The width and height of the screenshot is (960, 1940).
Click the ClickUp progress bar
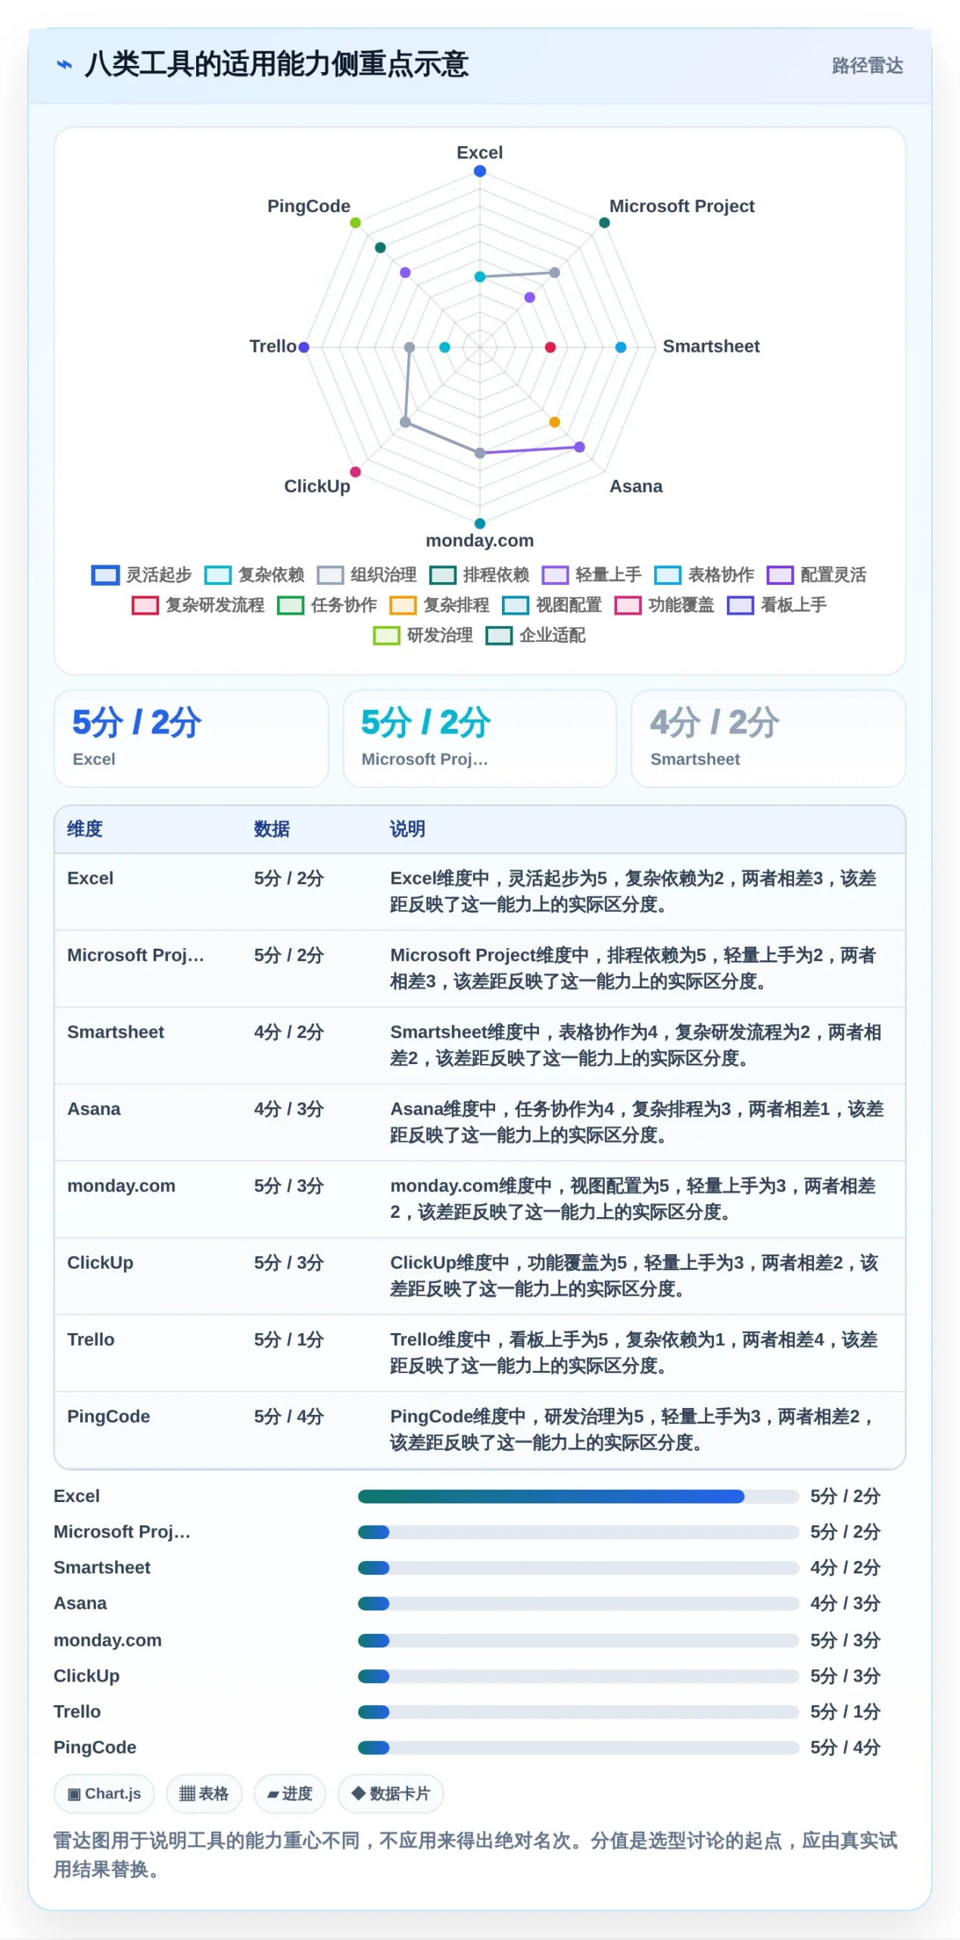coord(578,1676)
